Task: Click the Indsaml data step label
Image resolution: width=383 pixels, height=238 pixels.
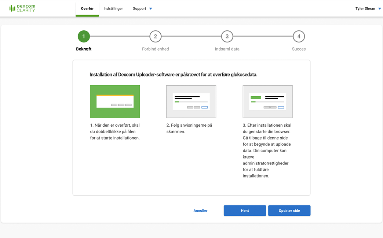Action: pos(227,49)
